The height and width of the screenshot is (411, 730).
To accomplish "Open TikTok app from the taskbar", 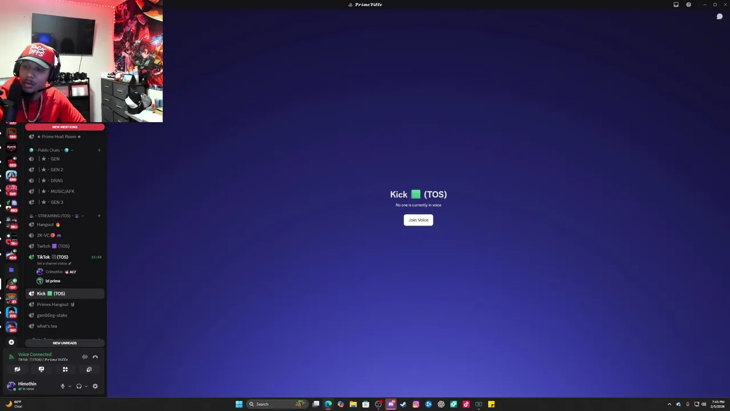I will pyautogui.click(x=466, y=404).
